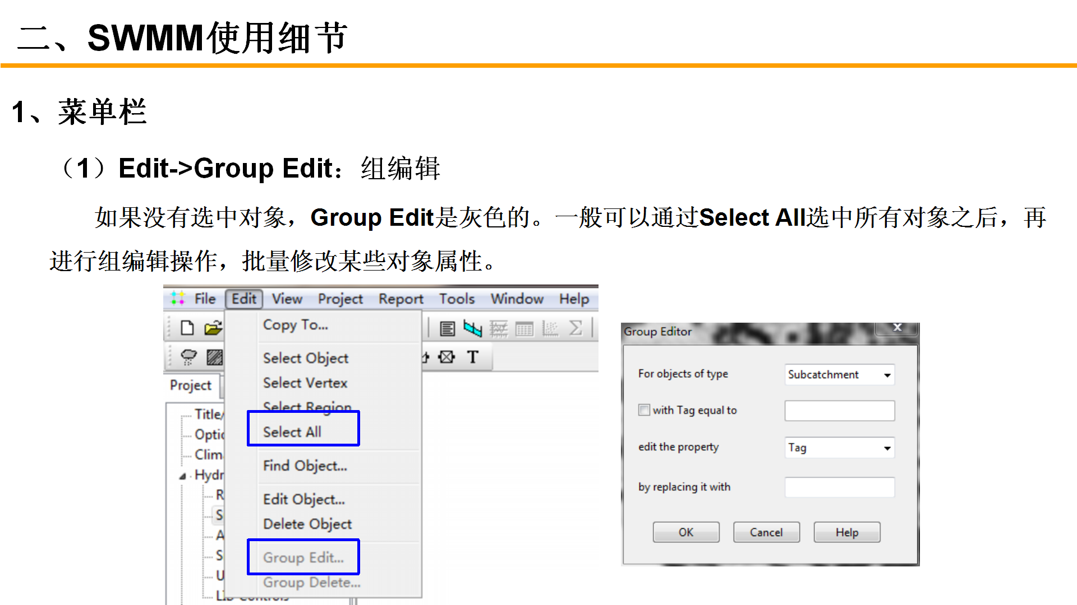Open the 'edit the property' Tag dropdown
Image resolution: width=1077 pixels, height=605 pixels.
click(887, 448)
